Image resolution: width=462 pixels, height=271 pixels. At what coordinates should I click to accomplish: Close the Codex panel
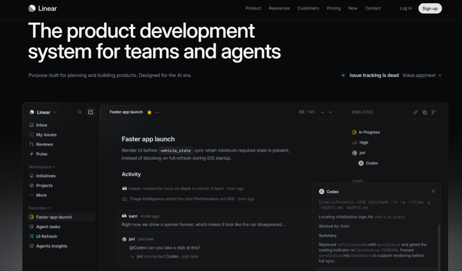(433, 191)
